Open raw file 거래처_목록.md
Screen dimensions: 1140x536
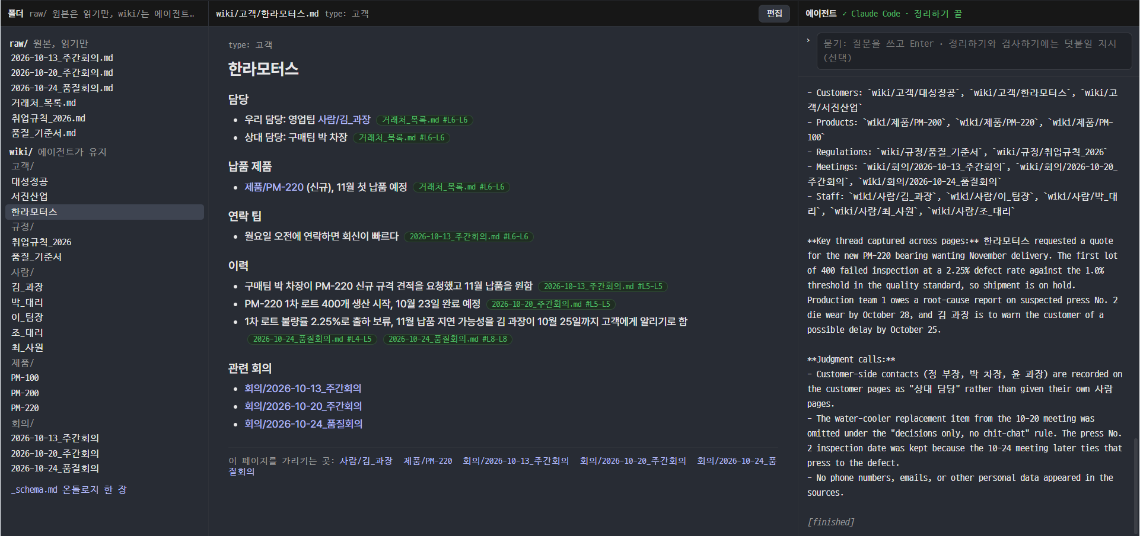pyautogui.click(x=43, y=103)
